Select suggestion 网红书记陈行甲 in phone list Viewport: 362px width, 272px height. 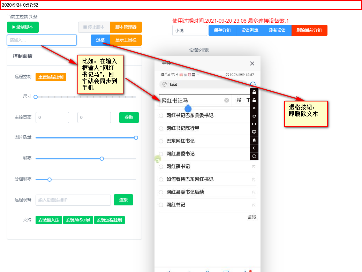pyautogui.click(x=183, y=128)
